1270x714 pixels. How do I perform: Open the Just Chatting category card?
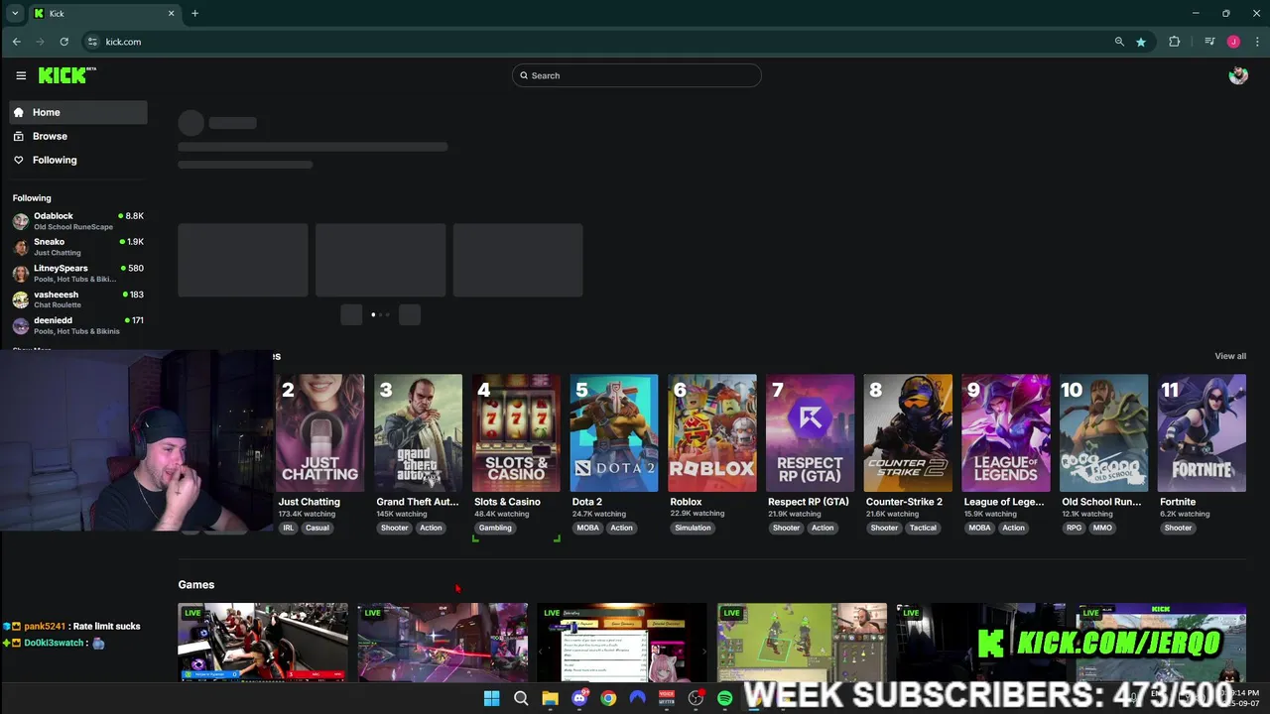click(319, 433)
